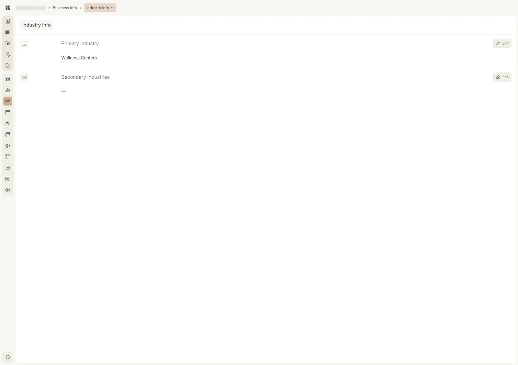518x365 pixels.
Task: Open the dashboard grid sidebar icon
Action: [x=8, y=79]
